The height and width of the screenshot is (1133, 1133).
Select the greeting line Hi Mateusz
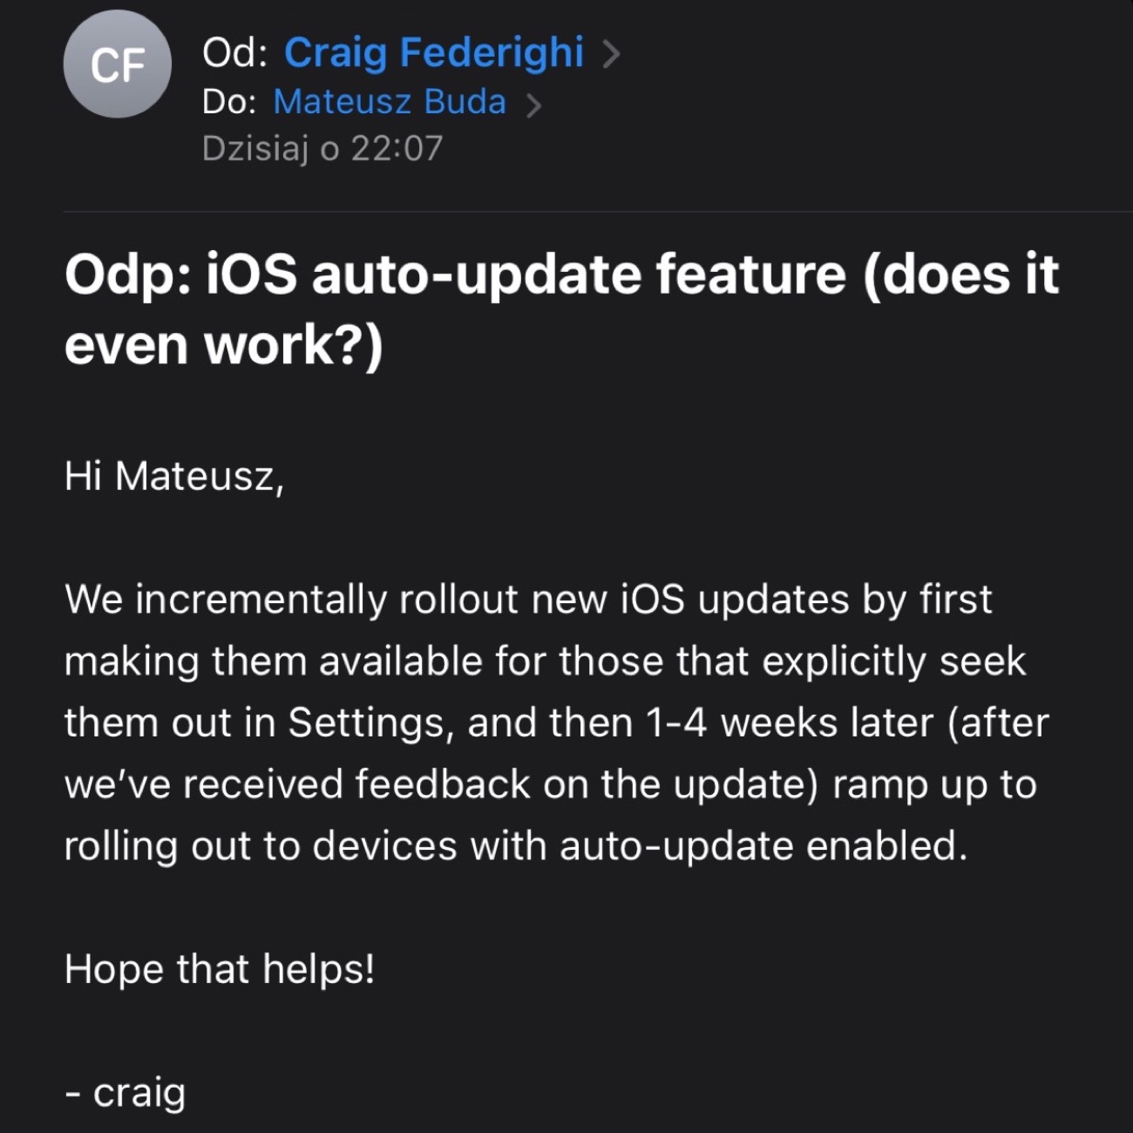[173, 474]
